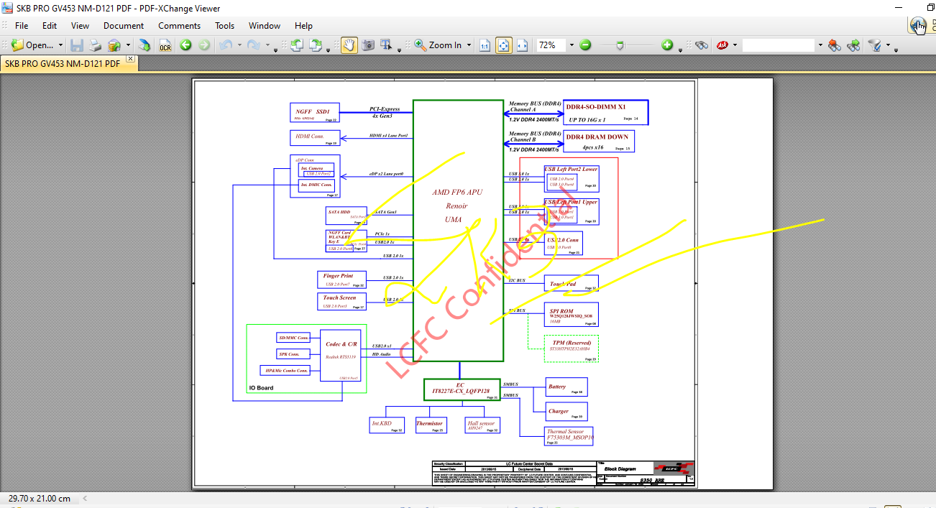Open the Document menu
Viewport: 936px width, 508px height.
coord(124,25)
